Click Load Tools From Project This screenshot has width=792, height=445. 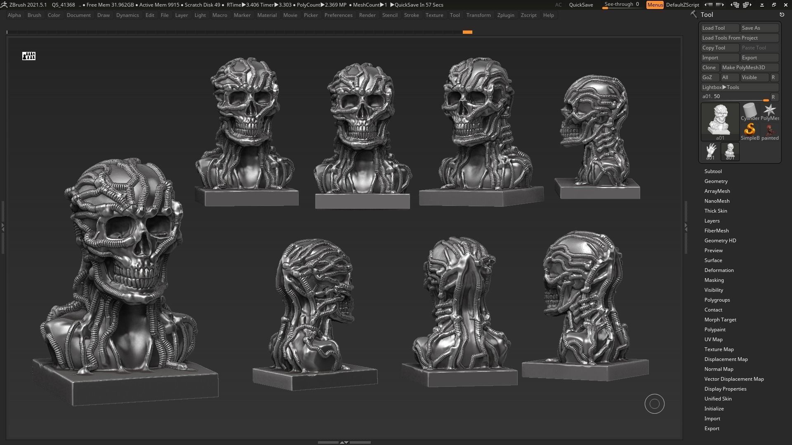pos(740,38)
